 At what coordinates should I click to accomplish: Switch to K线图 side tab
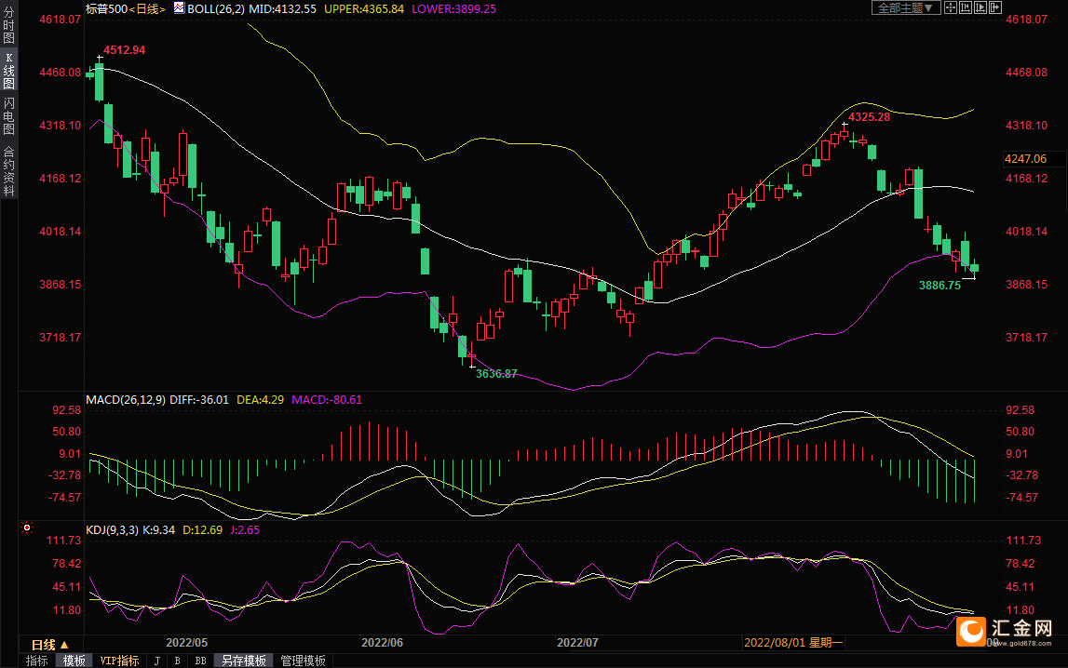pos(9,71)
